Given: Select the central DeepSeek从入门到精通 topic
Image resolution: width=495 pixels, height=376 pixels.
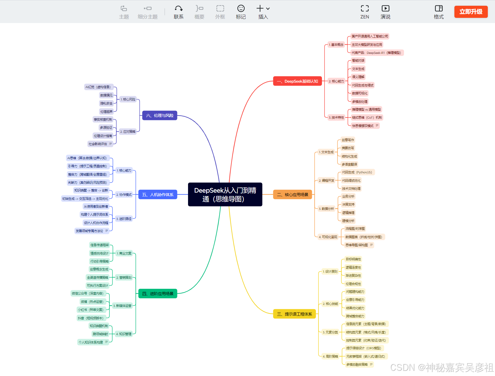Looking at the screenshot, I should pos(225,194).
